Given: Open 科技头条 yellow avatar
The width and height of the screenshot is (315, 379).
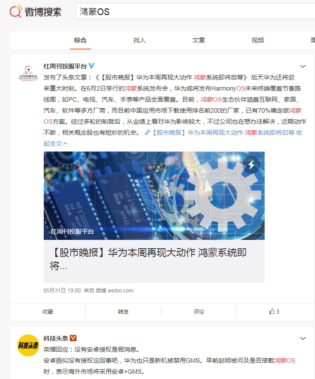Looking at the screenshot, I should point(28,345).
